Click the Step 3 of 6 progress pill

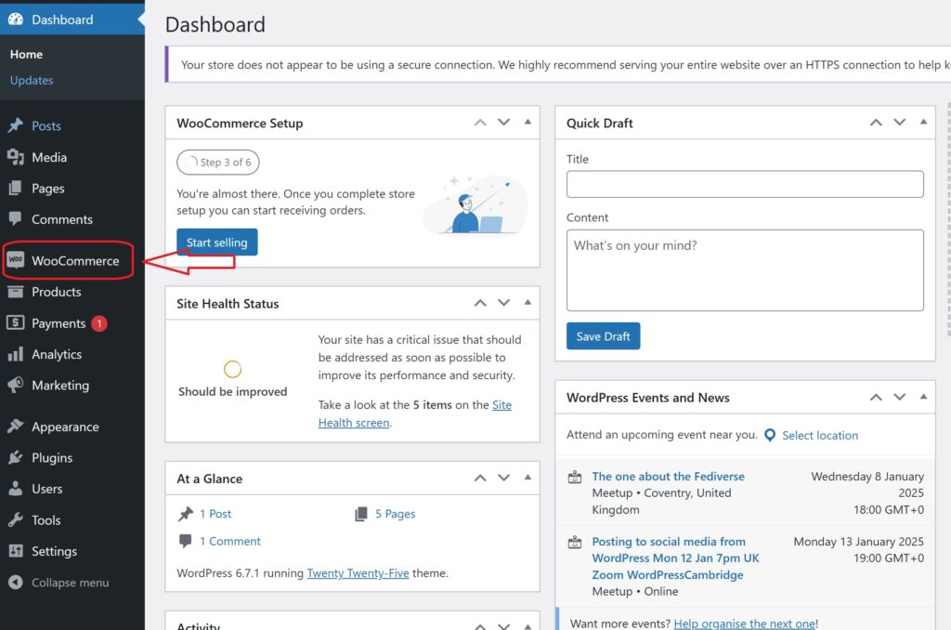[217, 162]
